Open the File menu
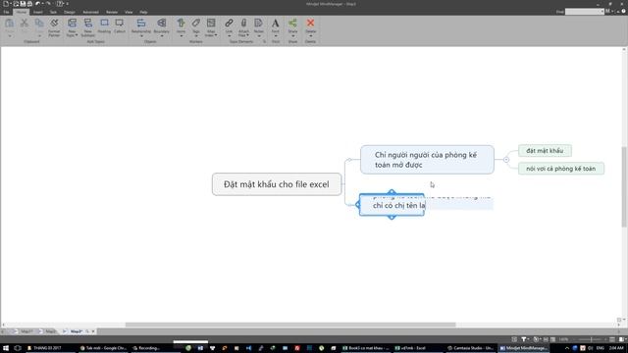 7,12
